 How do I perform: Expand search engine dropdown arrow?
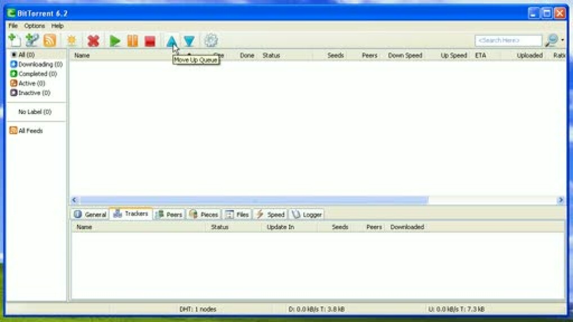[x=562, y=40]
